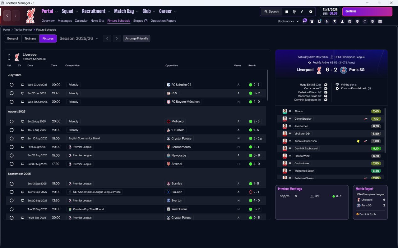Open the settings gear icon
Viewport: 398px width, 248px height.
click(310, 11)
